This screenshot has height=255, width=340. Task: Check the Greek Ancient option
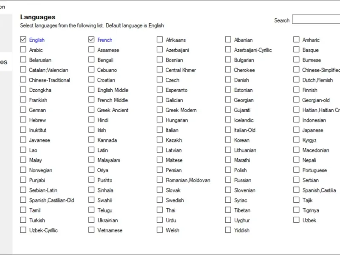pos(91,110)
